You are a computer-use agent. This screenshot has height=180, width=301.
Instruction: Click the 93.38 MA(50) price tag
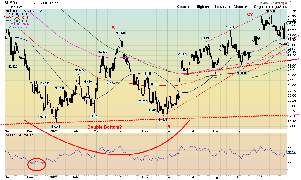pyautogui.click(x=291, y=38)
